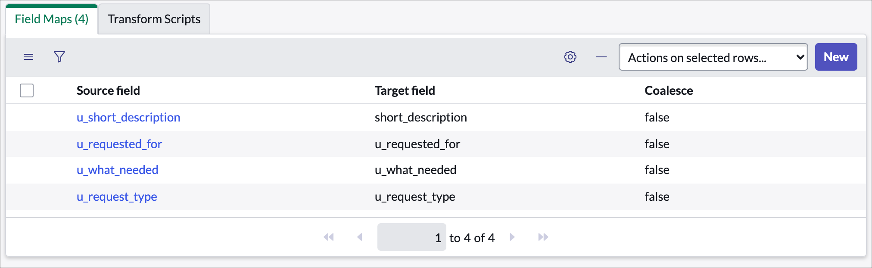Open the u_short_description field map record
This screenshot has width=872, height=268.
coord(128,117)
